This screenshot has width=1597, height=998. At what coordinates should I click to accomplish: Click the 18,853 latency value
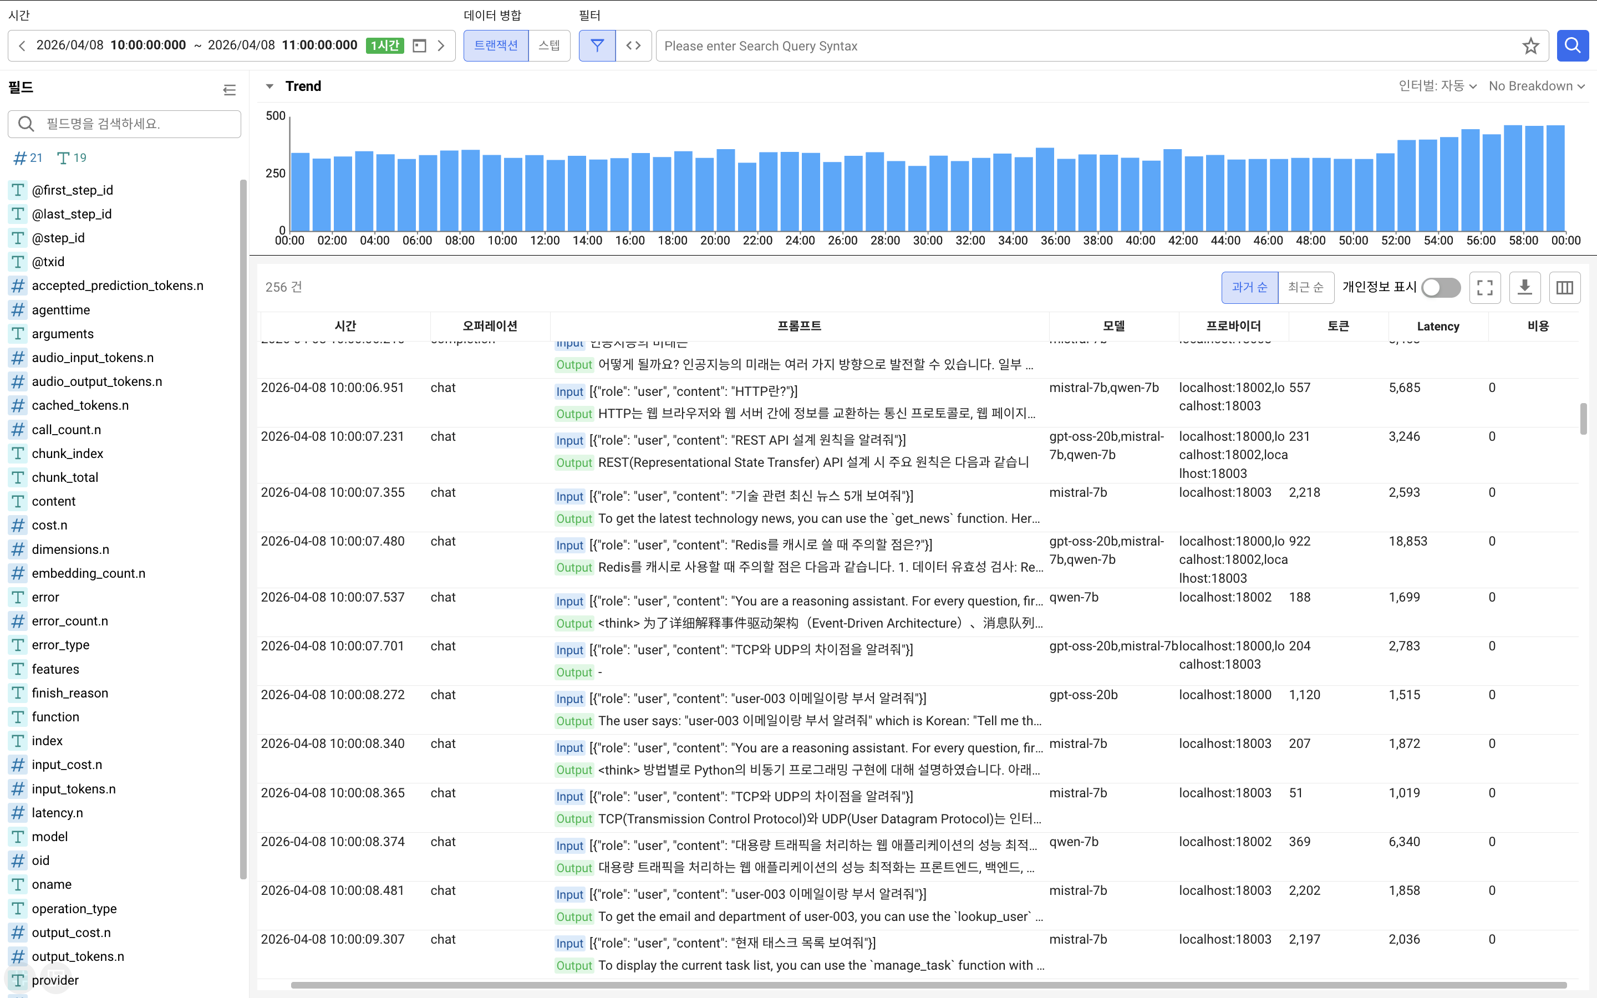[1407, 541]
